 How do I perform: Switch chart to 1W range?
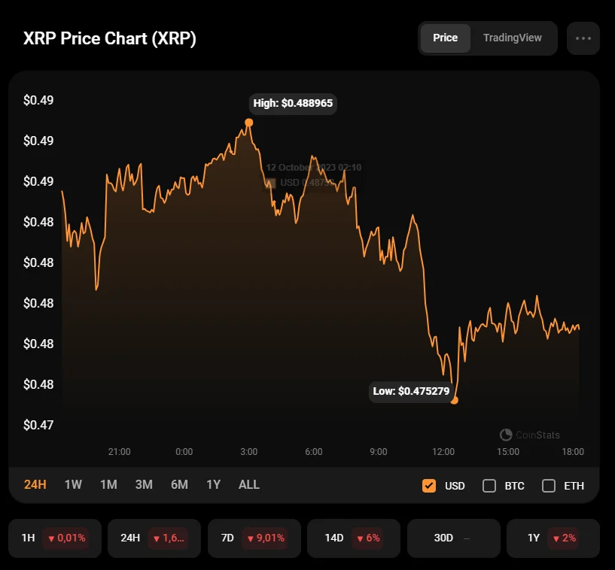pyautogui.click(x=73, y=484)
